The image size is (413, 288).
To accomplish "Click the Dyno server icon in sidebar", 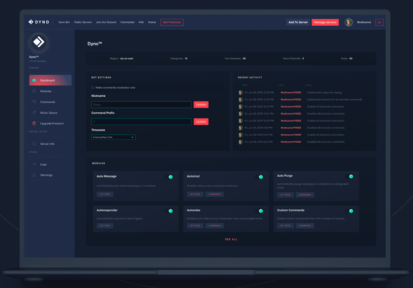I will pos(39,42).
